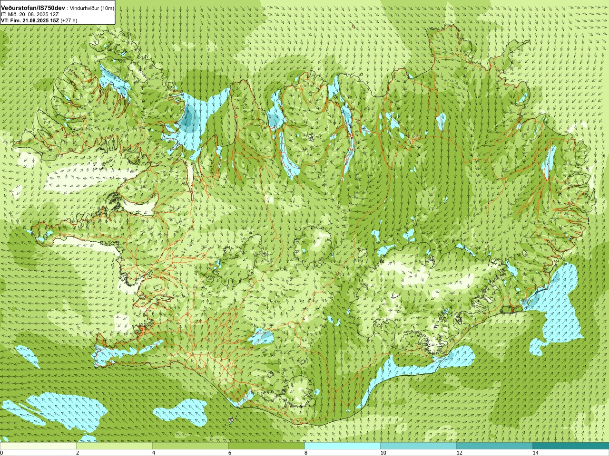Select the medium green 4–6 legend segment

[190, 446]
